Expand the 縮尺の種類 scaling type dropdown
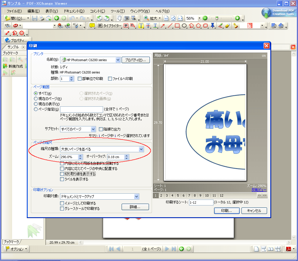The height and width of the screenshot is (261, 298). click(x=141, y=149)
